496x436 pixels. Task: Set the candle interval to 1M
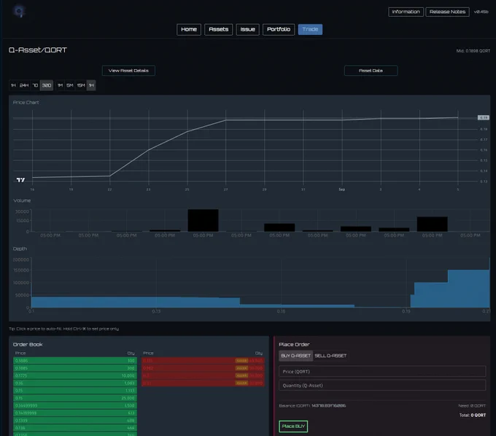click(x=60, y=85)
